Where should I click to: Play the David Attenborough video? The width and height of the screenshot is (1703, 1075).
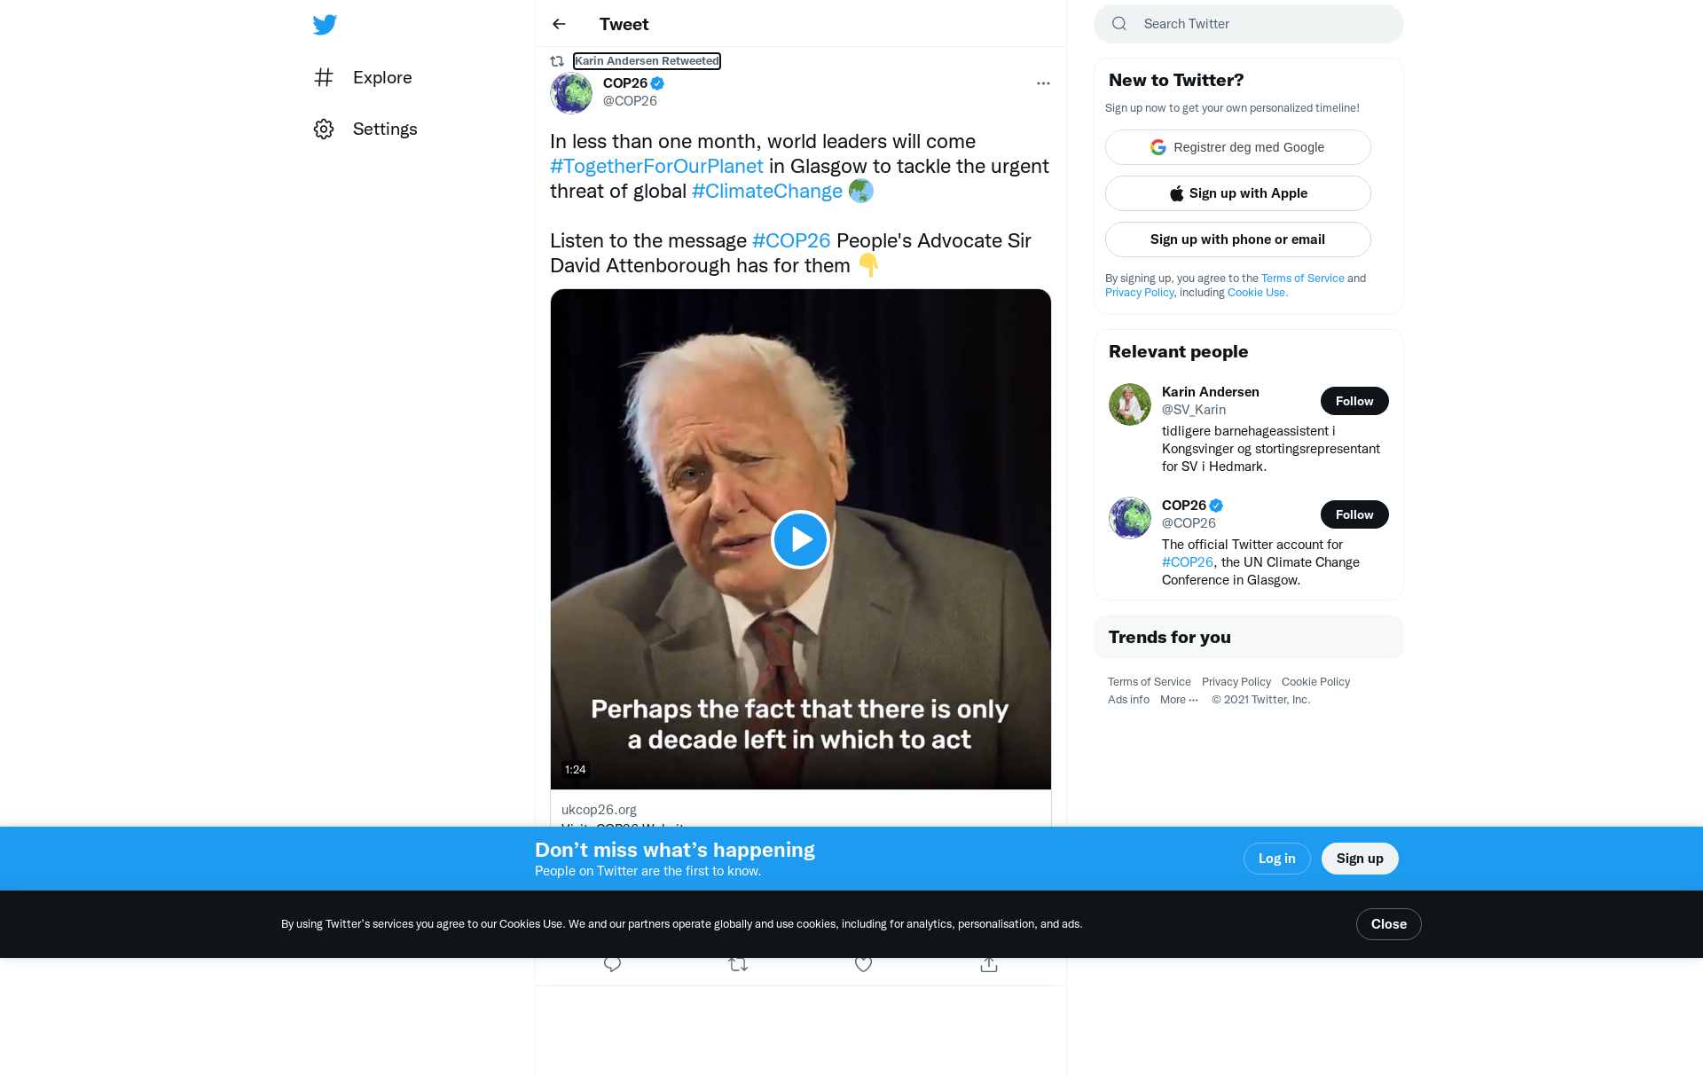pyautogui.click(x=800, y=539)
